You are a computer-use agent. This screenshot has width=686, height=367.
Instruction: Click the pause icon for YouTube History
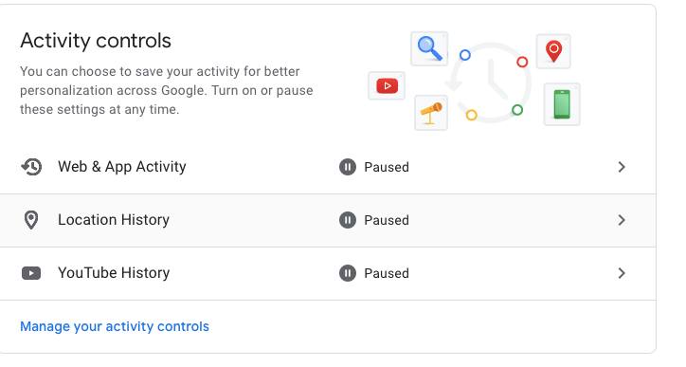[x=348, y=273]
